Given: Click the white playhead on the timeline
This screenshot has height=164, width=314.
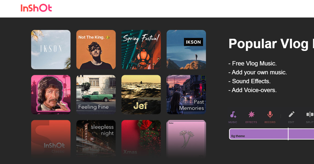Looking at the screenshot, I should coord(288,134).
